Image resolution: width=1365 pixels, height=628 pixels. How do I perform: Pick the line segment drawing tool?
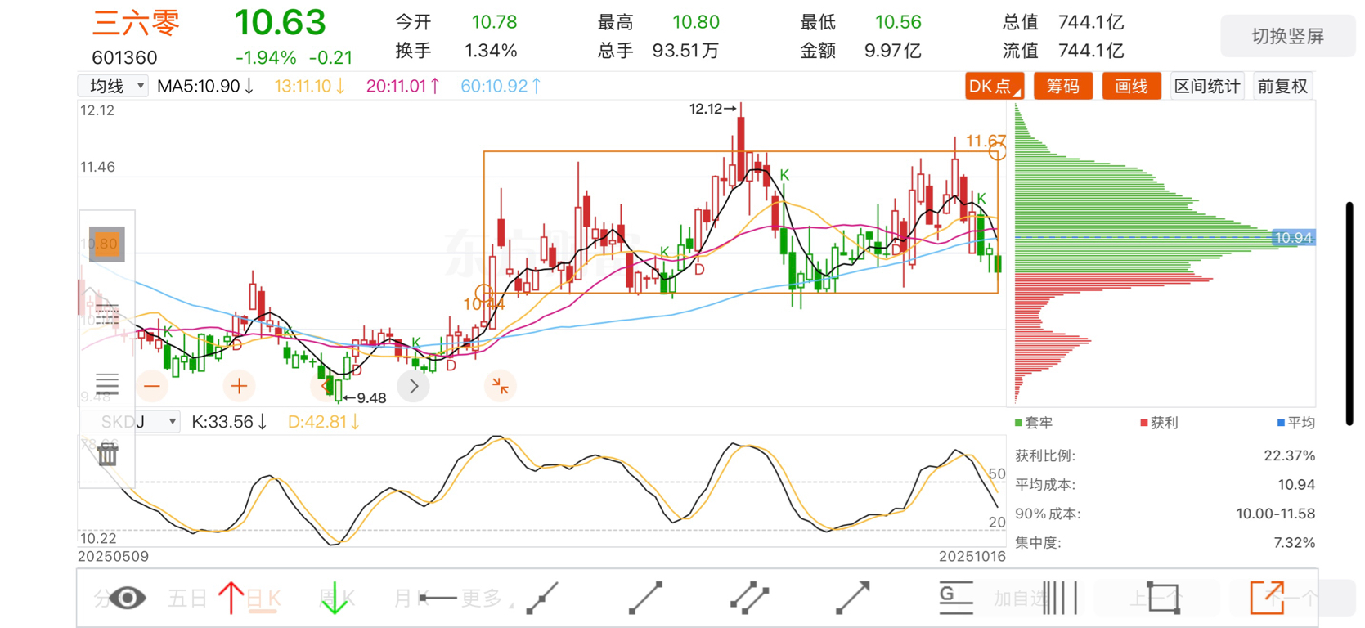point(645,598)
